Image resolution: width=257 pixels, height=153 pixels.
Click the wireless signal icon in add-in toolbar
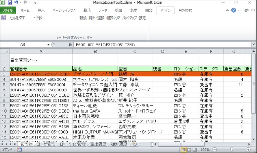click(x=40, y=18)
